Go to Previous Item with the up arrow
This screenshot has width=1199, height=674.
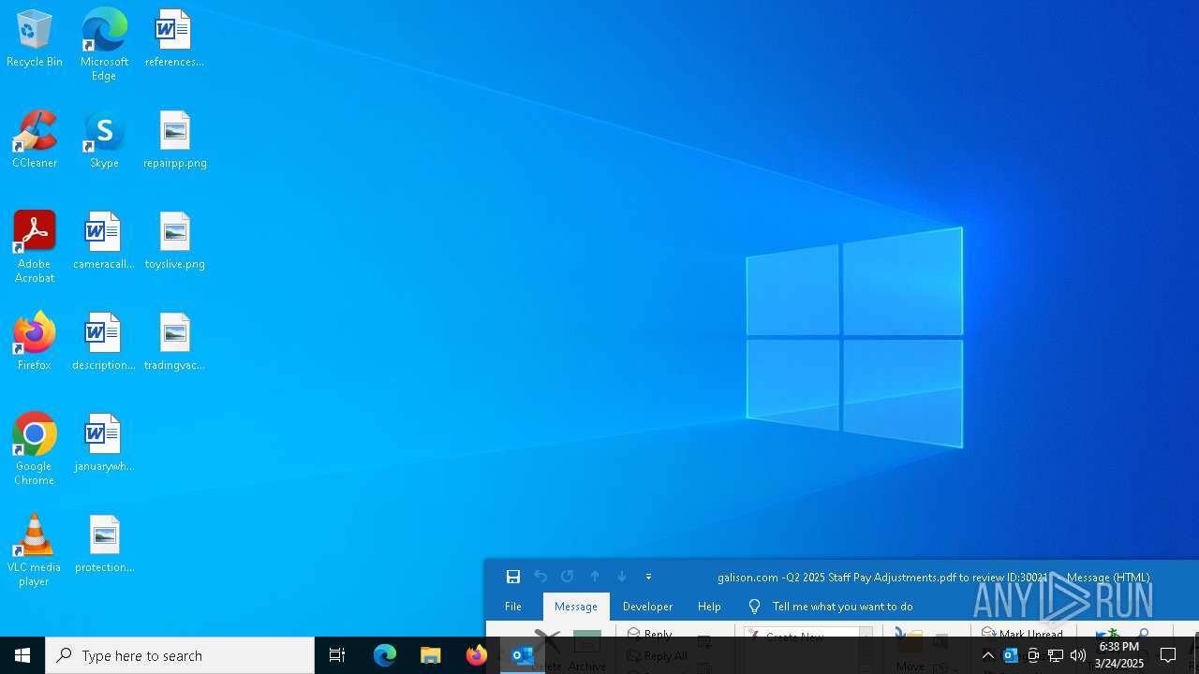coord(595,577)
